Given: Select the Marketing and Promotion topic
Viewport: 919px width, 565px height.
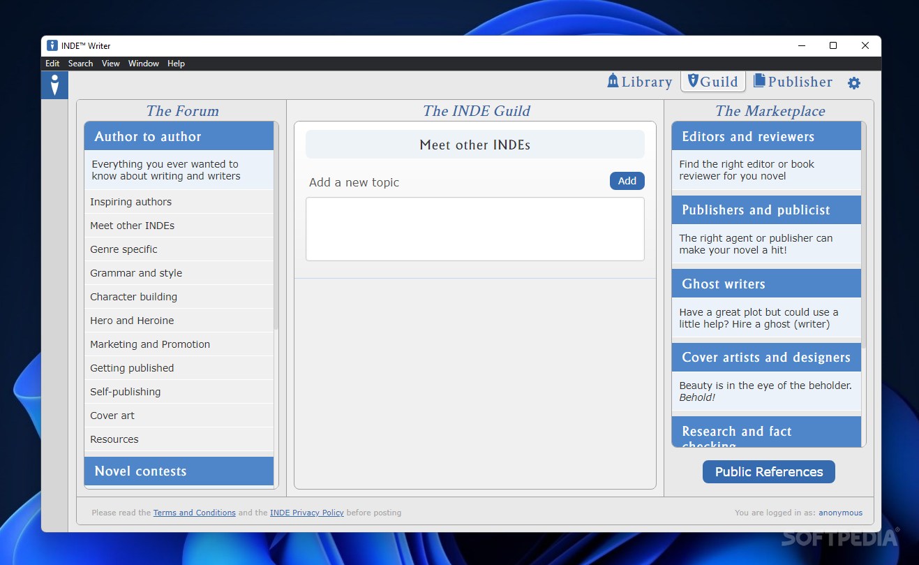Looking at the screenshot, I should tap(179, 344).
